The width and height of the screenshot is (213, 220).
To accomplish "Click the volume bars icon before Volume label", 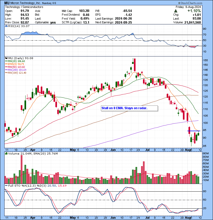I will (x=6, y=153).
